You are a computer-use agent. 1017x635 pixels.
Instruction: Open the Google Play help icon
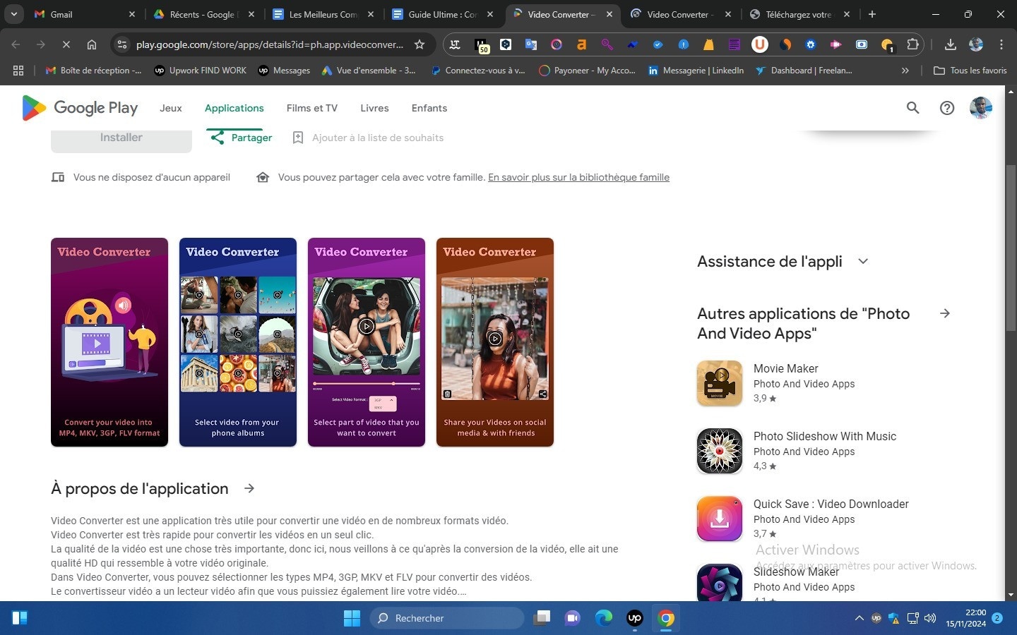coord(947,108)
